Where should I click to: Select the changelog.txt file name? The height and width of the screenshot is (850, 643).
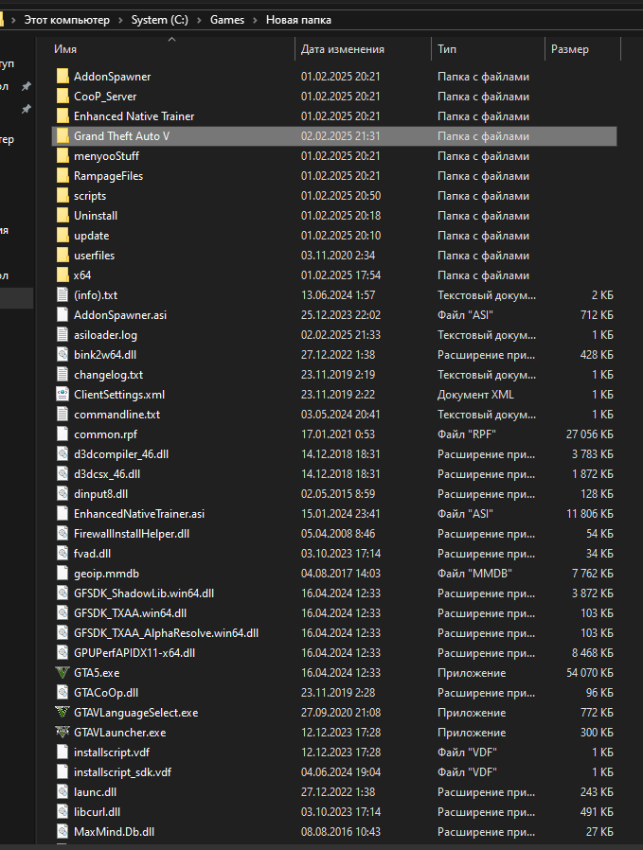point(109,375)
